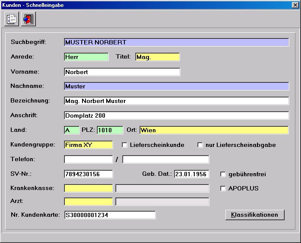Click the Vorname field showing Norbert
The height and width of the screenshot is (243, 301).
point(122,72)
